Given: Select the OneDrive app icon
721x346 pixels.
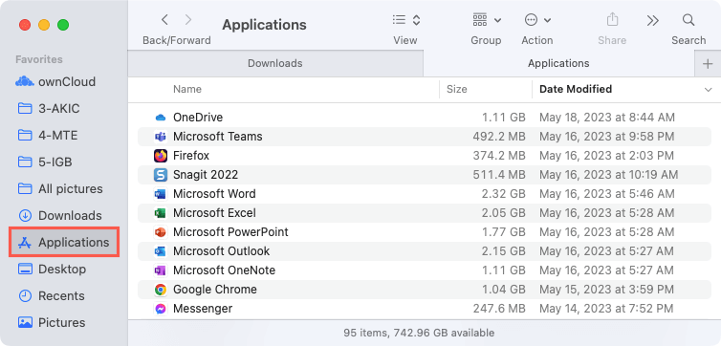Looking at the screenshot, I should click(x=160, y=118).
